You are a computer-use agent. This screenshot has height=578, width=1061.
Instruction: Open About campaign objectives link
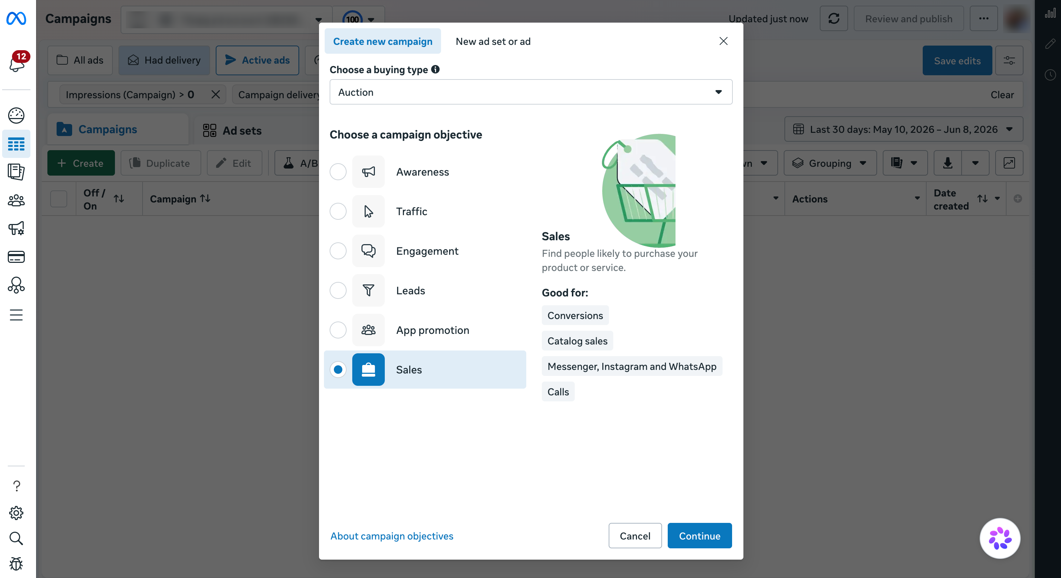coord(391,536)
